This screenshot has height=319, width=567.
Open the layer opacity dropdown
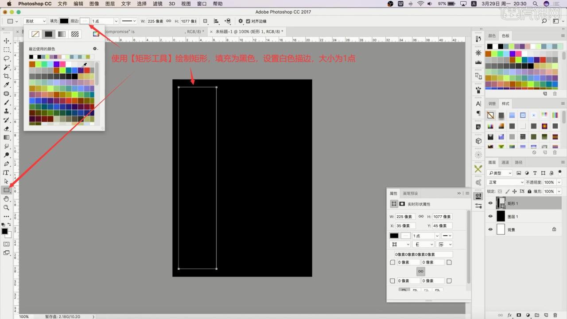(559, 182)
